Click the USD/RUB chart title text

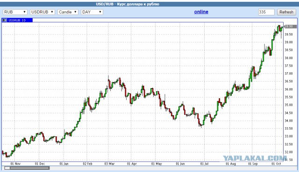click(128, 4)
